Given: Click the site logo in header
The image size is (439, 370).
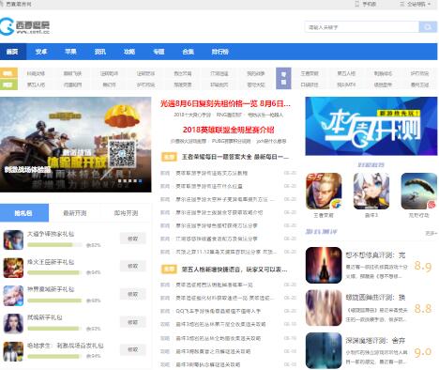Looking at the screenshot, I should [x=24, y=25].
